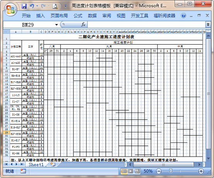Click the 九月 month header cell

(x=109, y=46)
